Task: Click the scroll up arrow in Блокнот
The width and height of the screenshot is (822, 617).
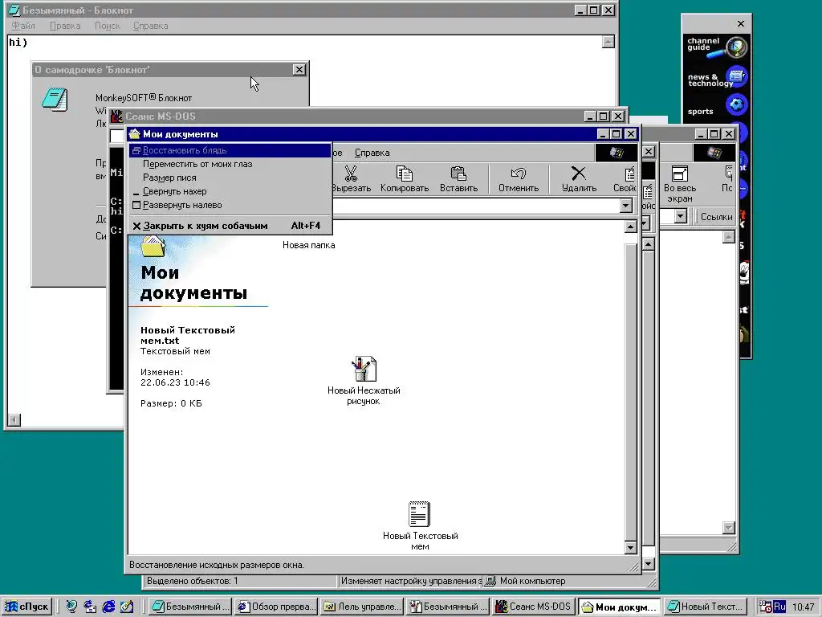Action: point(608,42)
